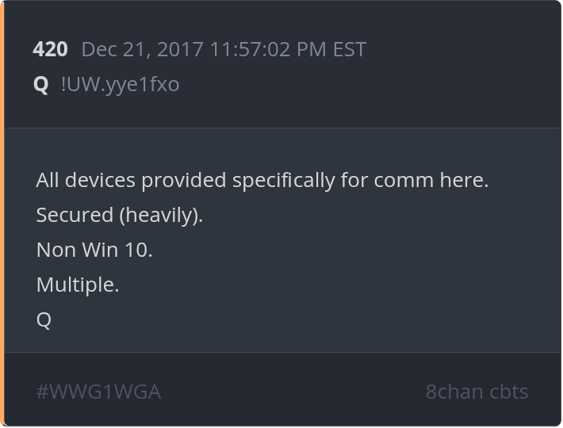Click the #WWG1WGA hashtag
Screen dimensions: 563x428
98,391
